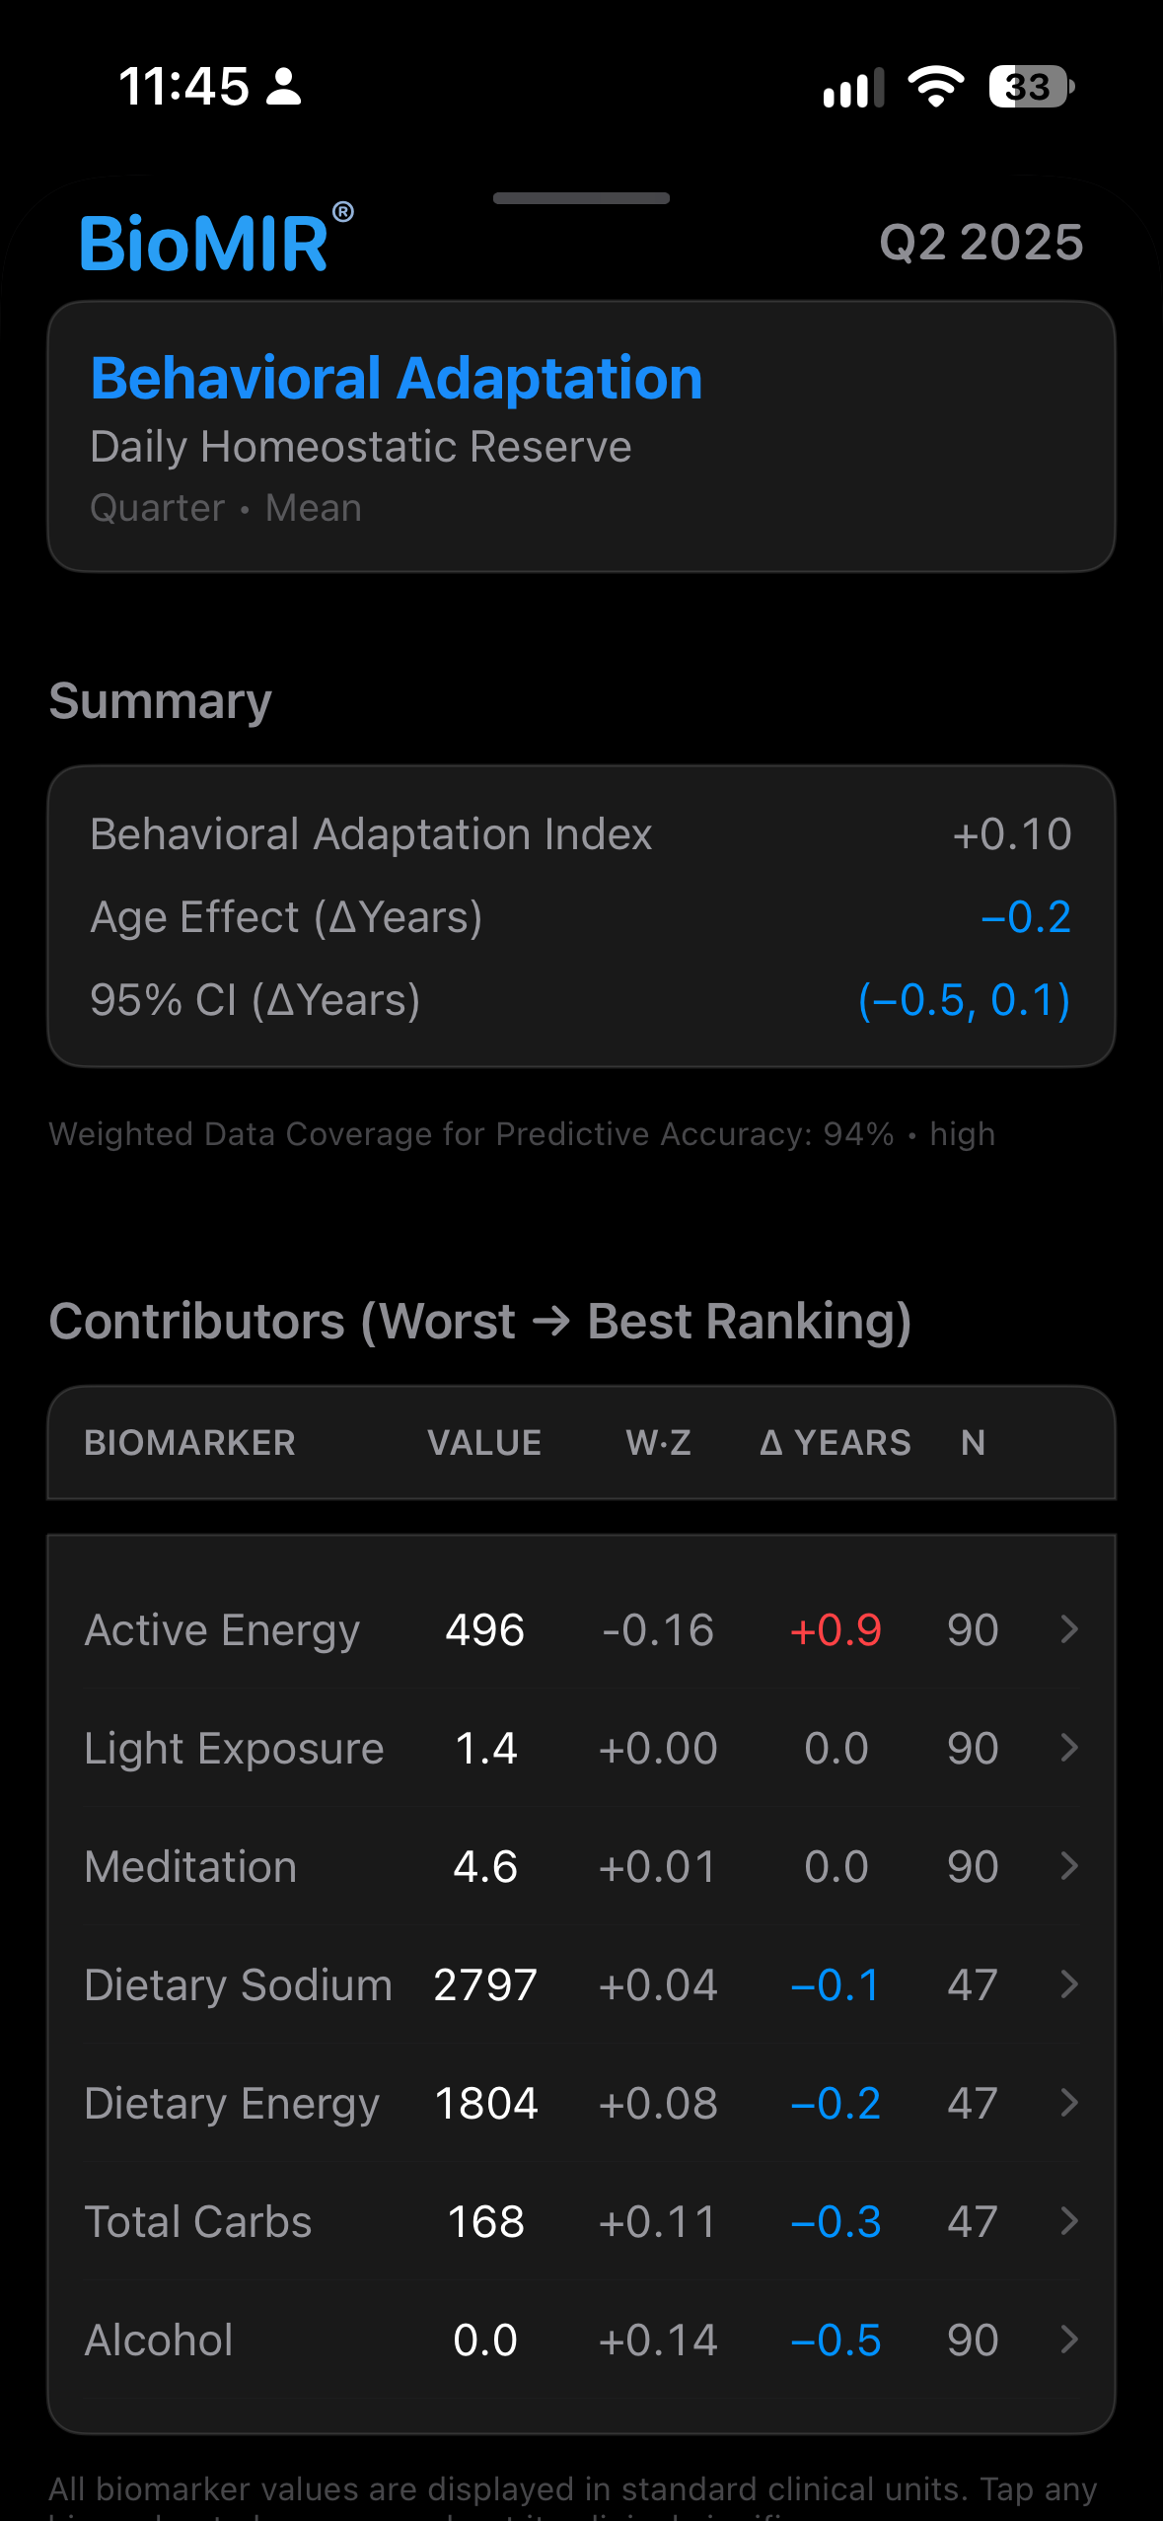The height and width of the screenshot is (2521, 1163).
Task: Tap the Behavioral Adaptation Index value
Action: (x=1012, y=834)
